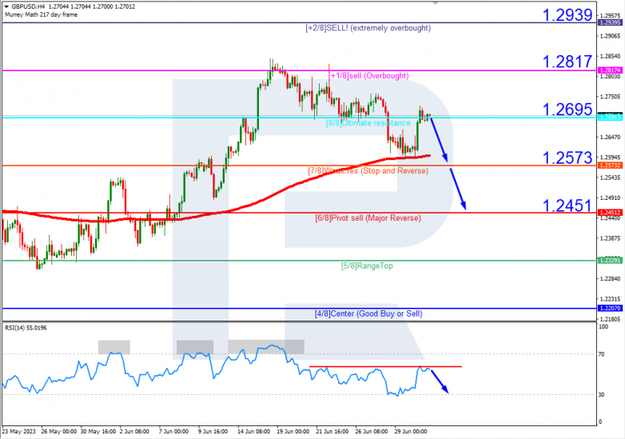Open the chart menu arrow beside GBPUSD,H4

pyautogui.click(x=6, y=6)
